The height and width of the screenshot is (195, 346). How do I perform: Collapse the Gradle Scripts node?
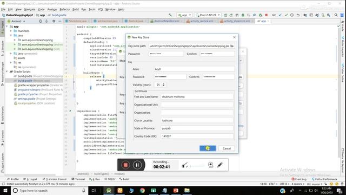(x=7, y=71)
